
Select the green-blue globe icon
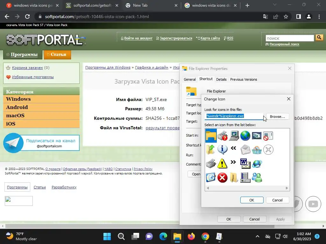[x=245, y=136]
